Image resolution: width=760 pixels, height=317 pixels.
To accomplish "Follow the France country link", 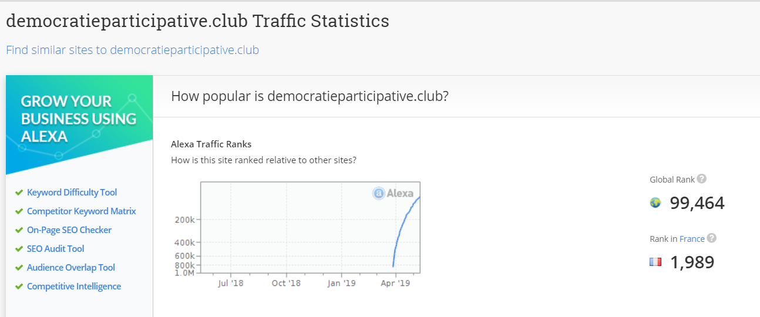I will tap(692, 239).
